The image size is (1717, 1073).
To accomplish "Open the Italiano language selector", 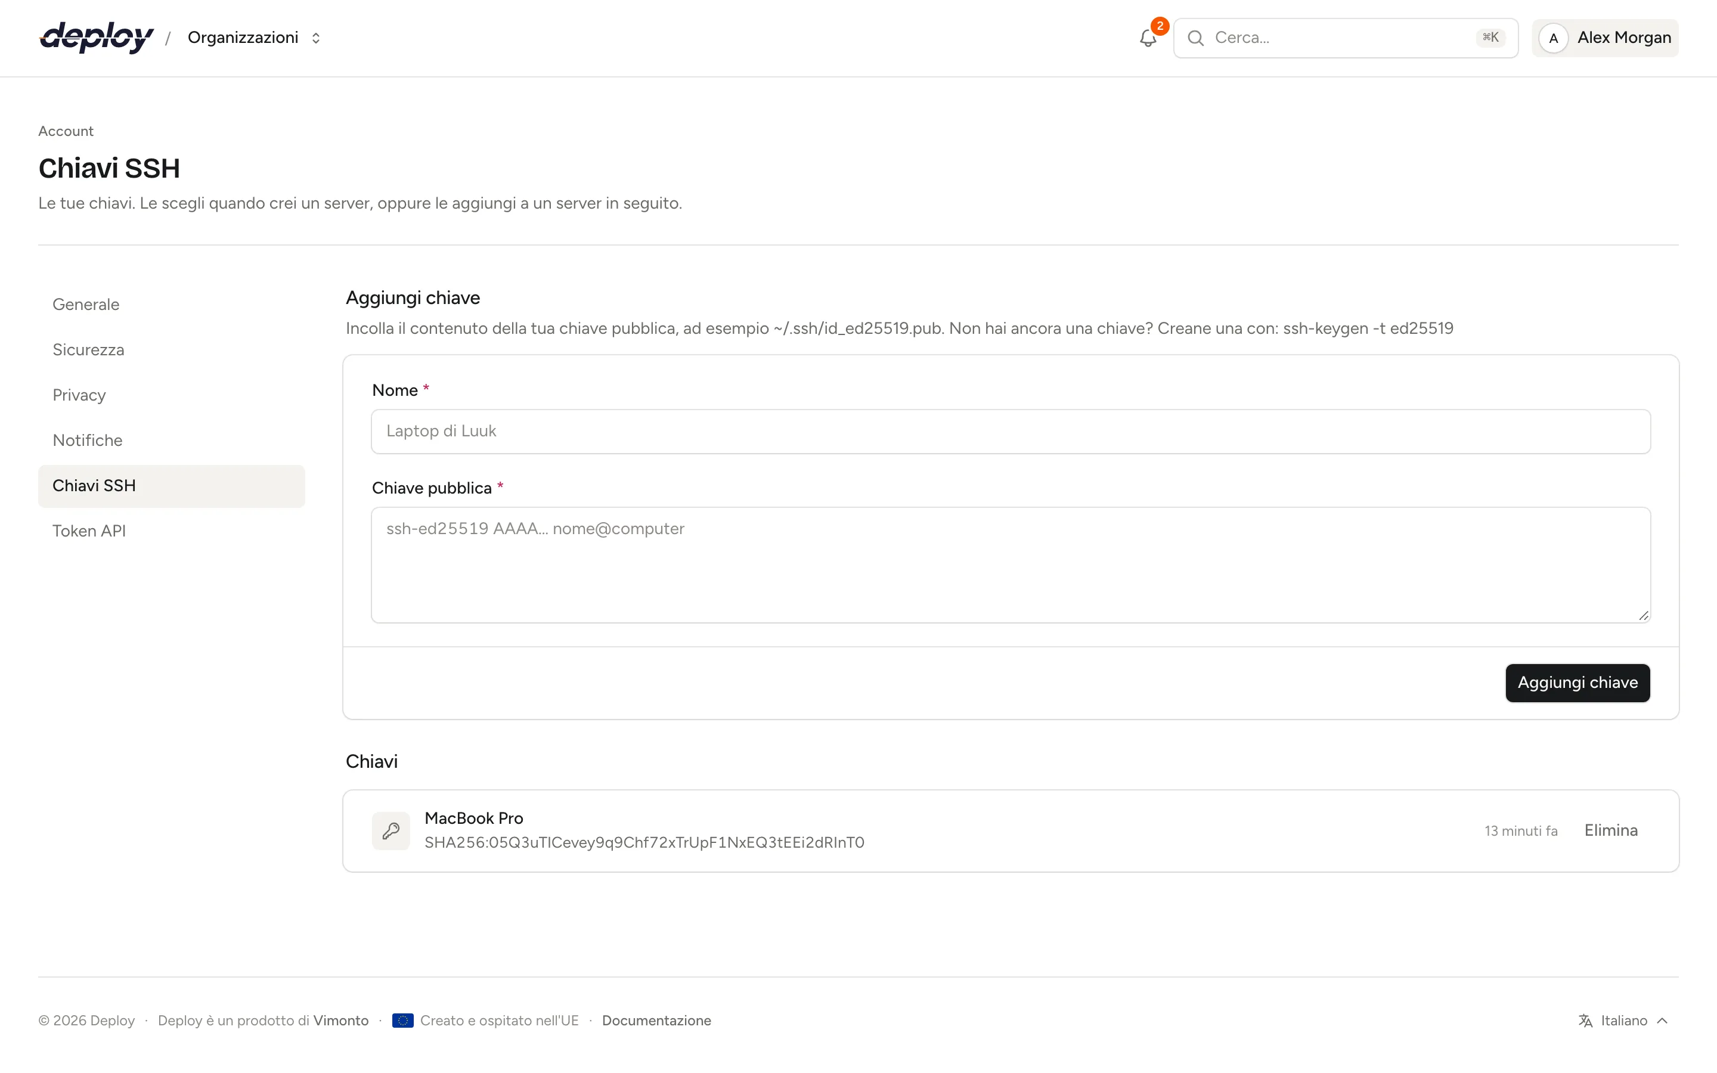I will (x=1623, y=1021).
